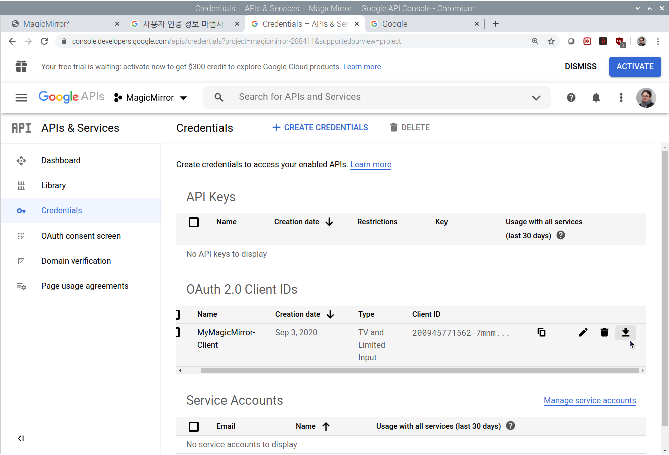The image size is (669, 455).
Task: Click the search magnifier icon
Action: click(x=219, y=97)
